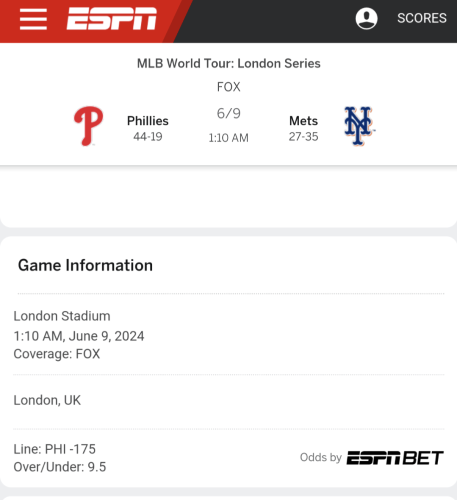Click the Mets team logo

(359, 126)
